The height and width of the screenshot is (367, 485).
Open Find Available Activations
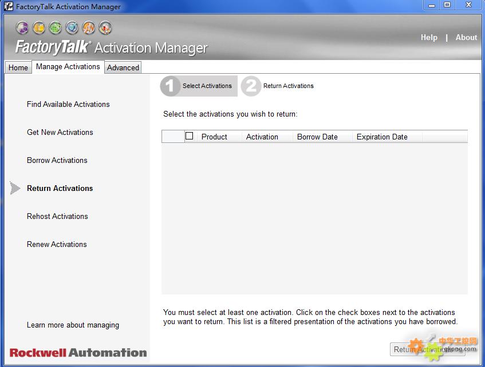click(68, 105)
